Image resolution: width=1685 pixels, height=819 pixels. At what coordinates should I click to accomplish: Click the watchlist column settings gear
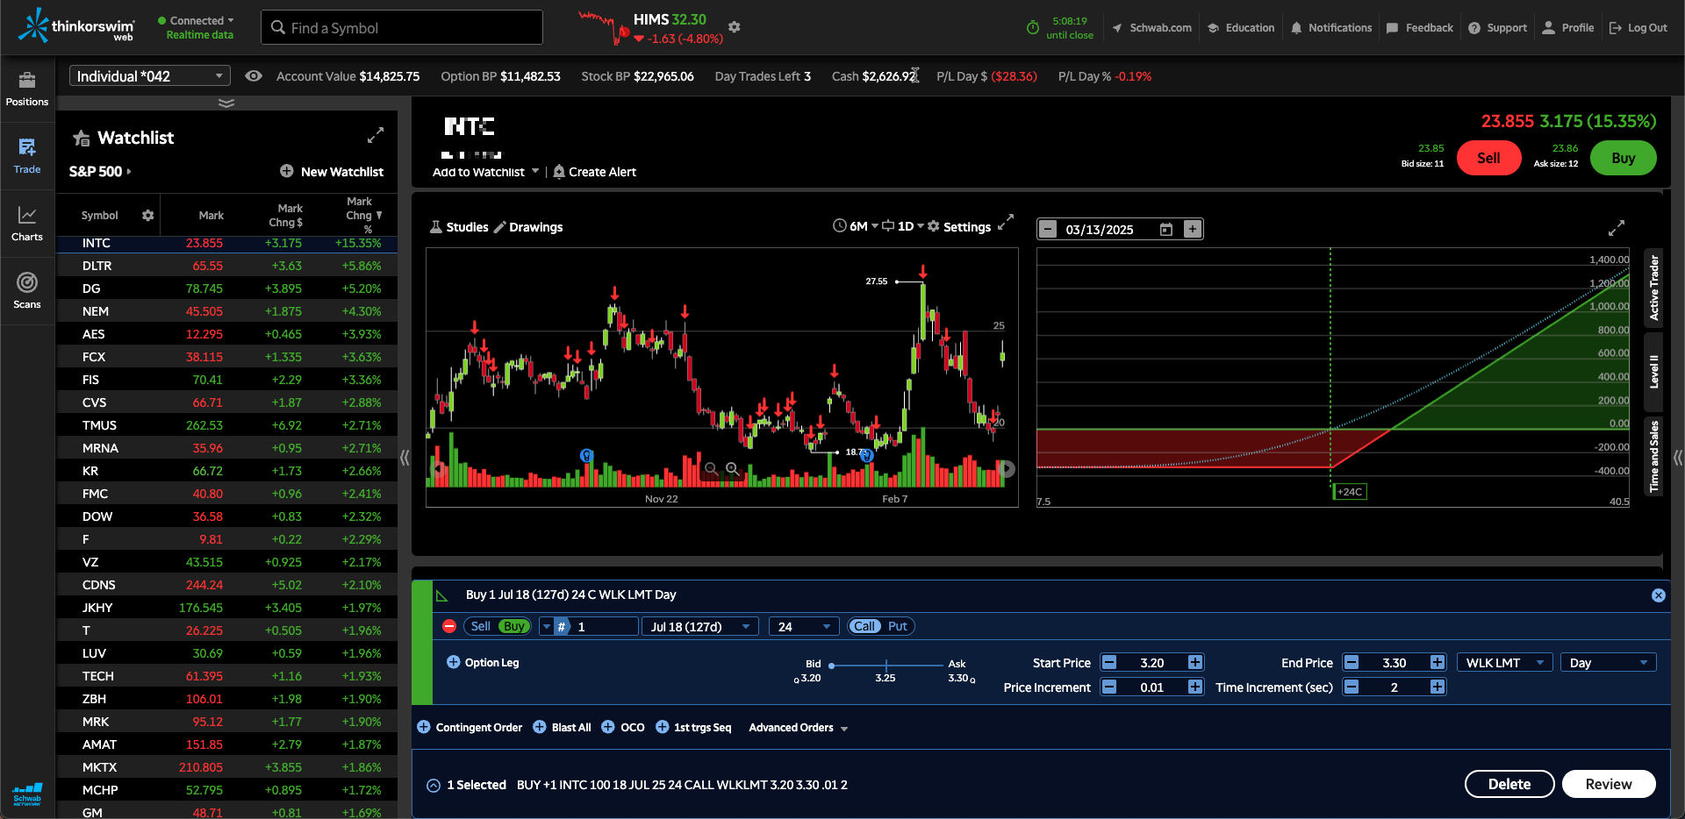[x=147, y=216]
